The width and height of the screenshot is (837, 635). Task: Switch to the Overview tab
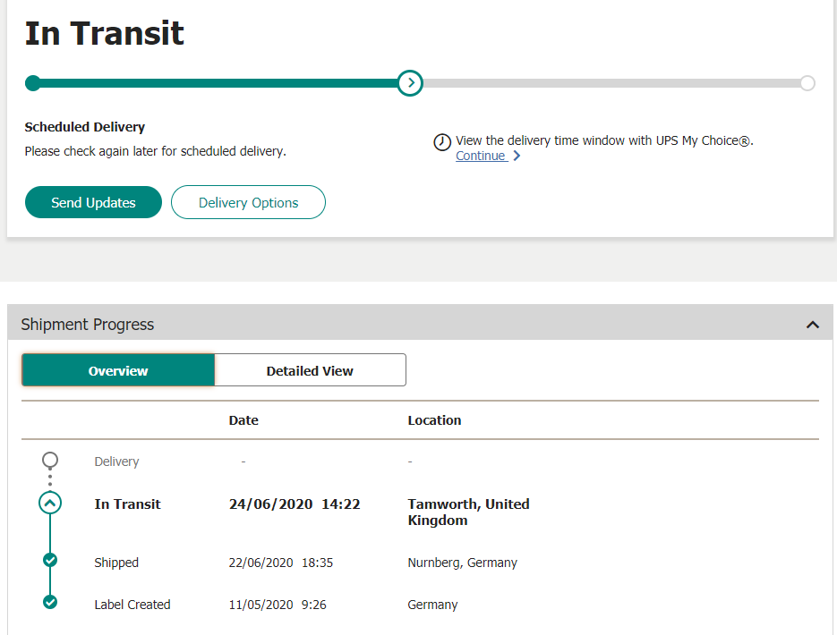click(118, 370)
